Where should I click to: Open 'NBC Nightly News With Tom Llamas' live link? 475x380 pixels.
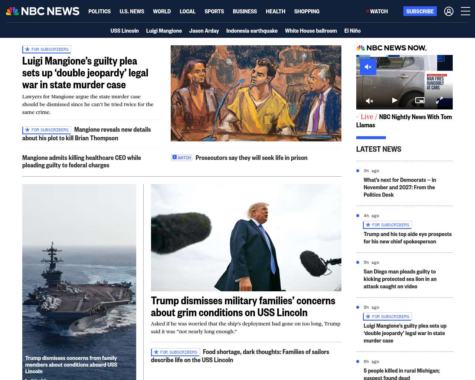coord(404,121)
